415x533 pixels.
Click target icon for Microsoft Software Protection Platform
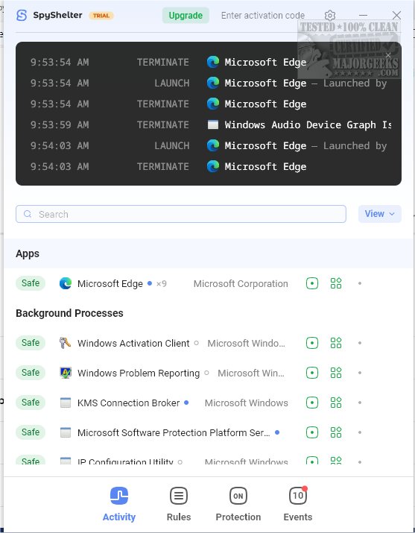point(312,432)
